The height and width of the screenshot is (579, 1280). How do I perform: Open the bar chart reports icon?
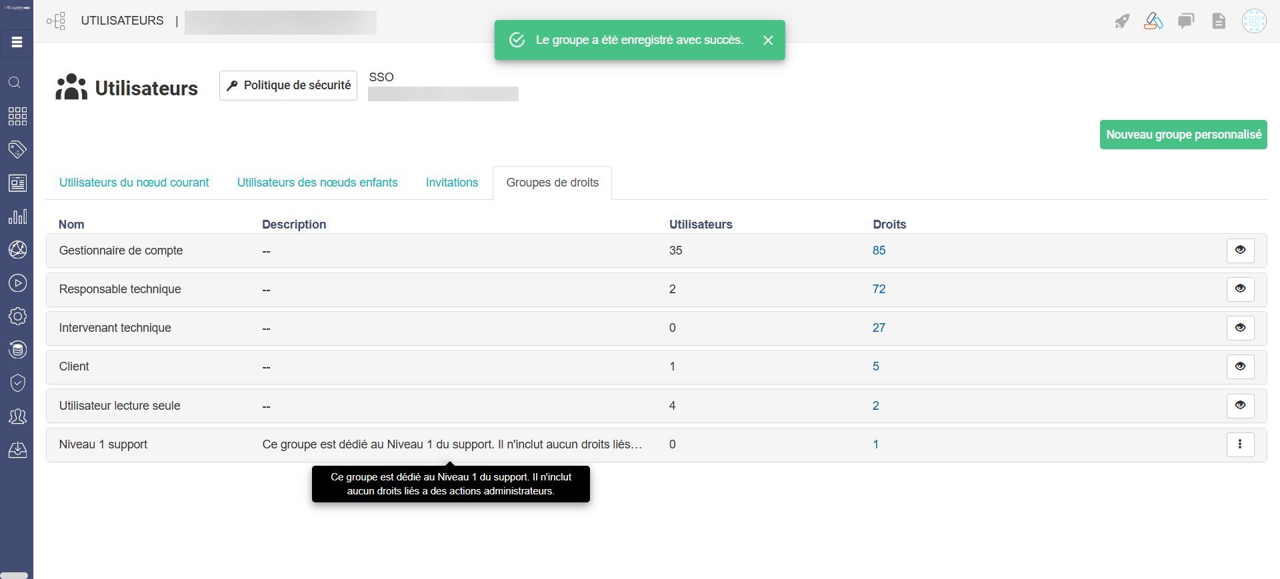[17, 217]
